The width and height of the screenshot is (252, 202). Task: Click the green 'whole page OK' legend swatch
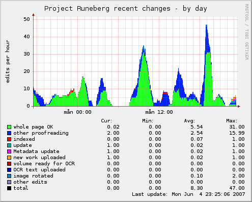pos(9,127)
